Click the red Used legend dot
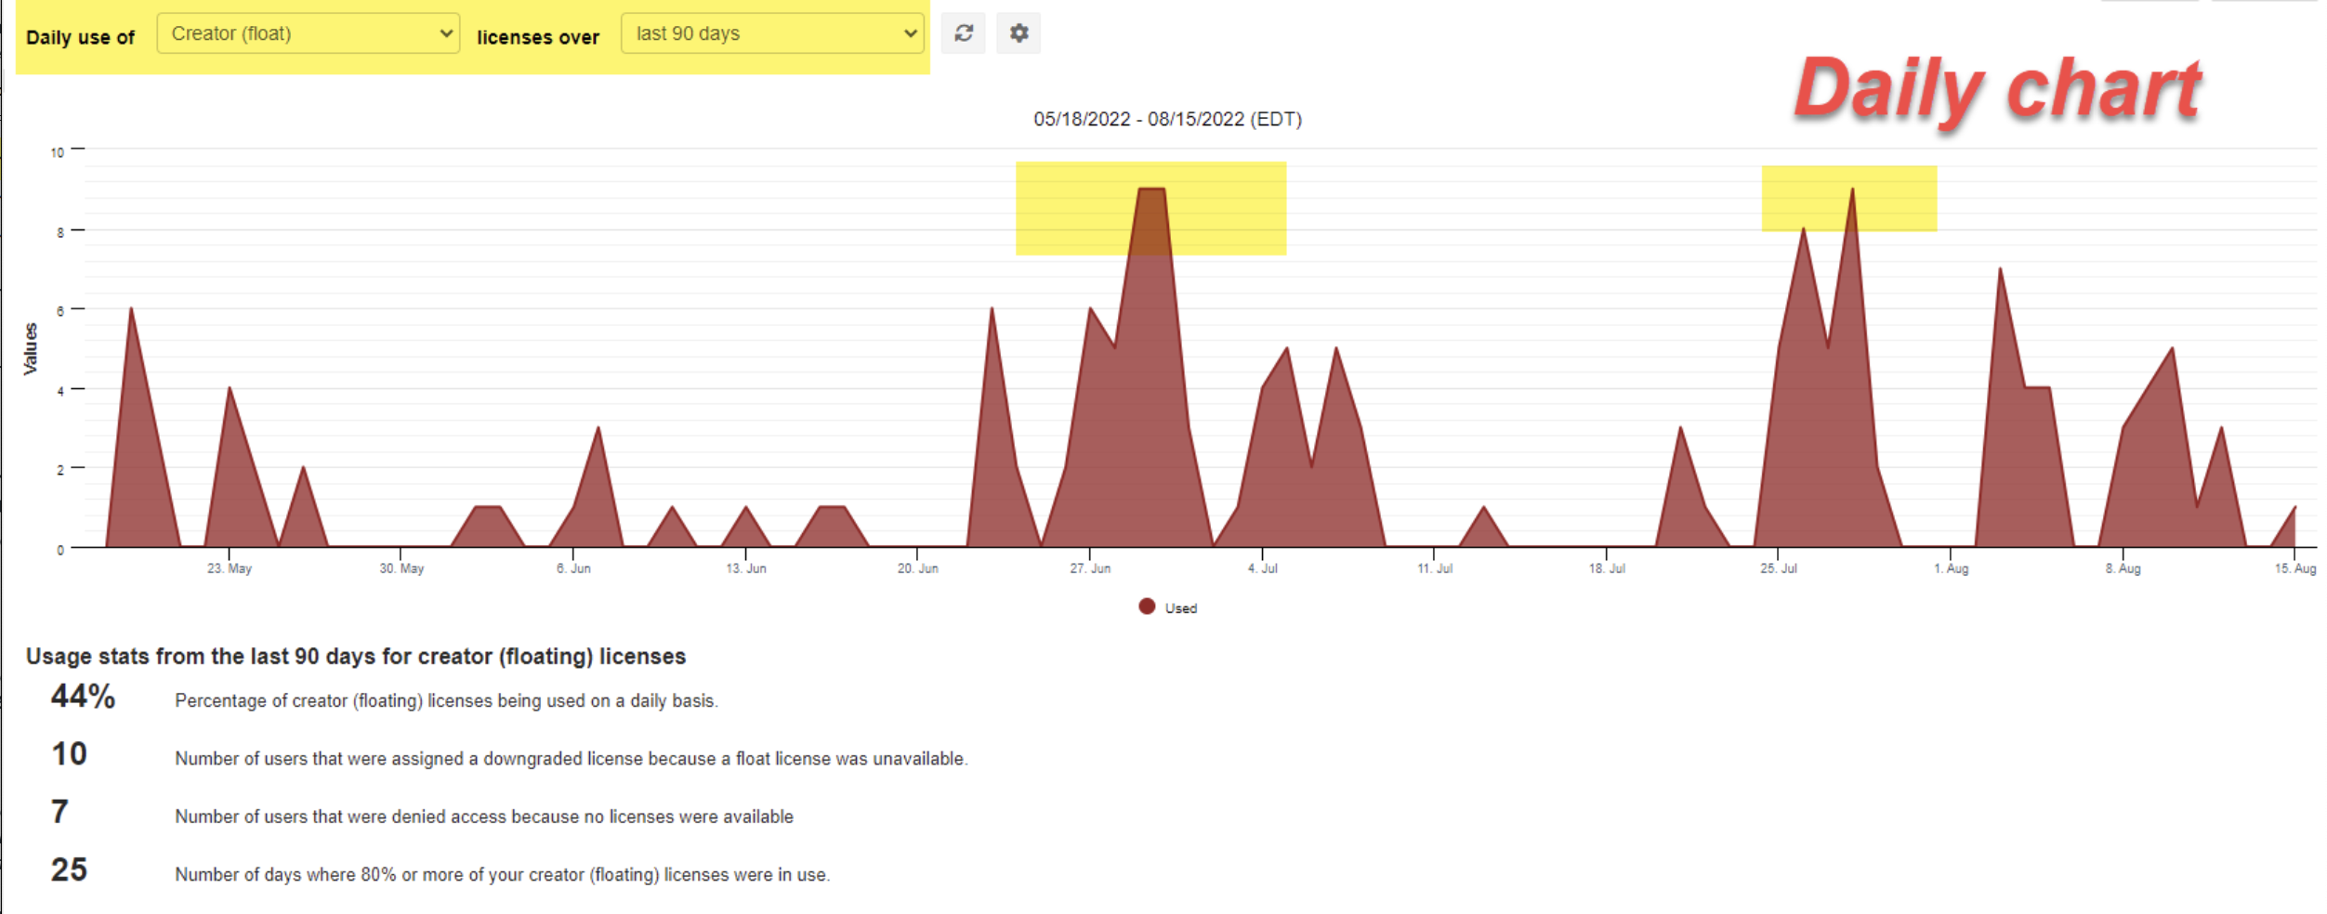This screenshot has height=914, width=2327. [x=1146, y=605]
